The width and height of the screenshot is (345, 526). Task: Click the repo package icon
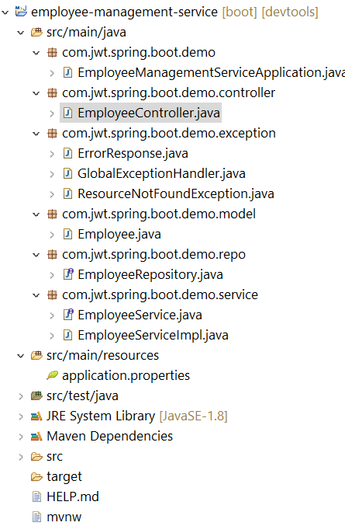tap(52, 255)
